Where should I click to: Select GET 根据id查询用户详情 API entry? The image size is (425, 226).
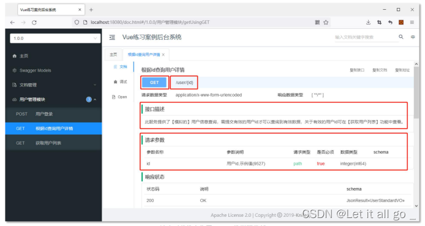click(53, 129)
